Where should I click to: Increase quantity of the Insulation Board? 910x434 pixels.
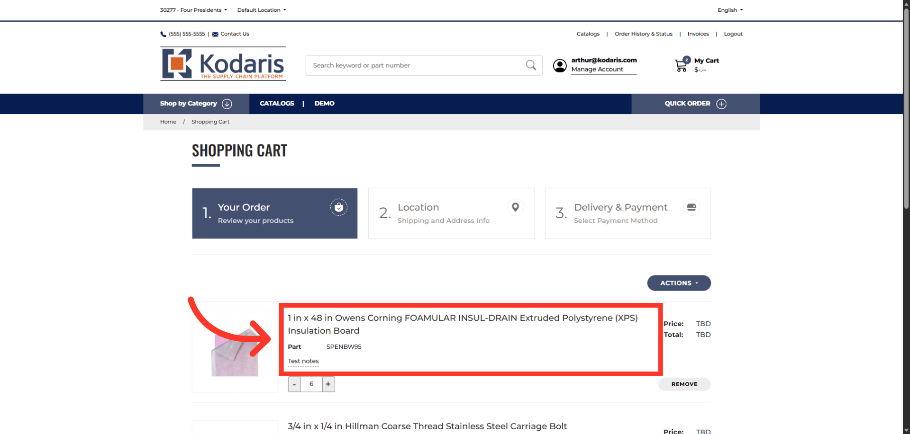tap(328, 384)
